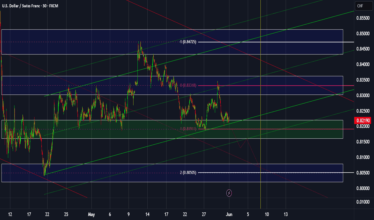Select the yellow vertical line on chart
Image resolution: width=374 pixels, height=220 pixels.
pos(260,105)
